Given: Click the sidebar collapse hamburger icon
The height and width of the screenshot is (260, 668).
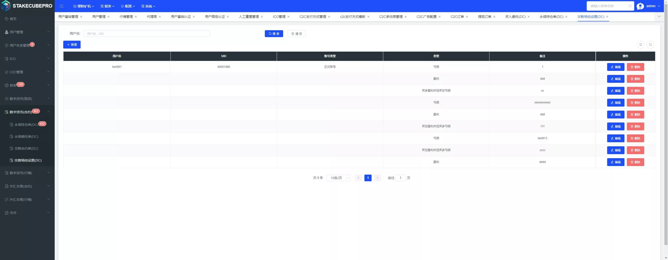Looking at the screenshot, I should (x=62, y=6).
